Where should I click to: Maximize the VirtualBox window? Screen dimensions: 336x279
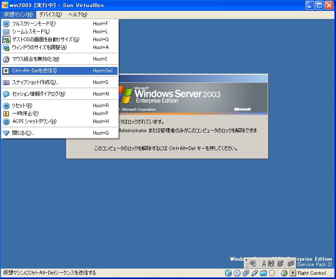[x=319, y=5]
